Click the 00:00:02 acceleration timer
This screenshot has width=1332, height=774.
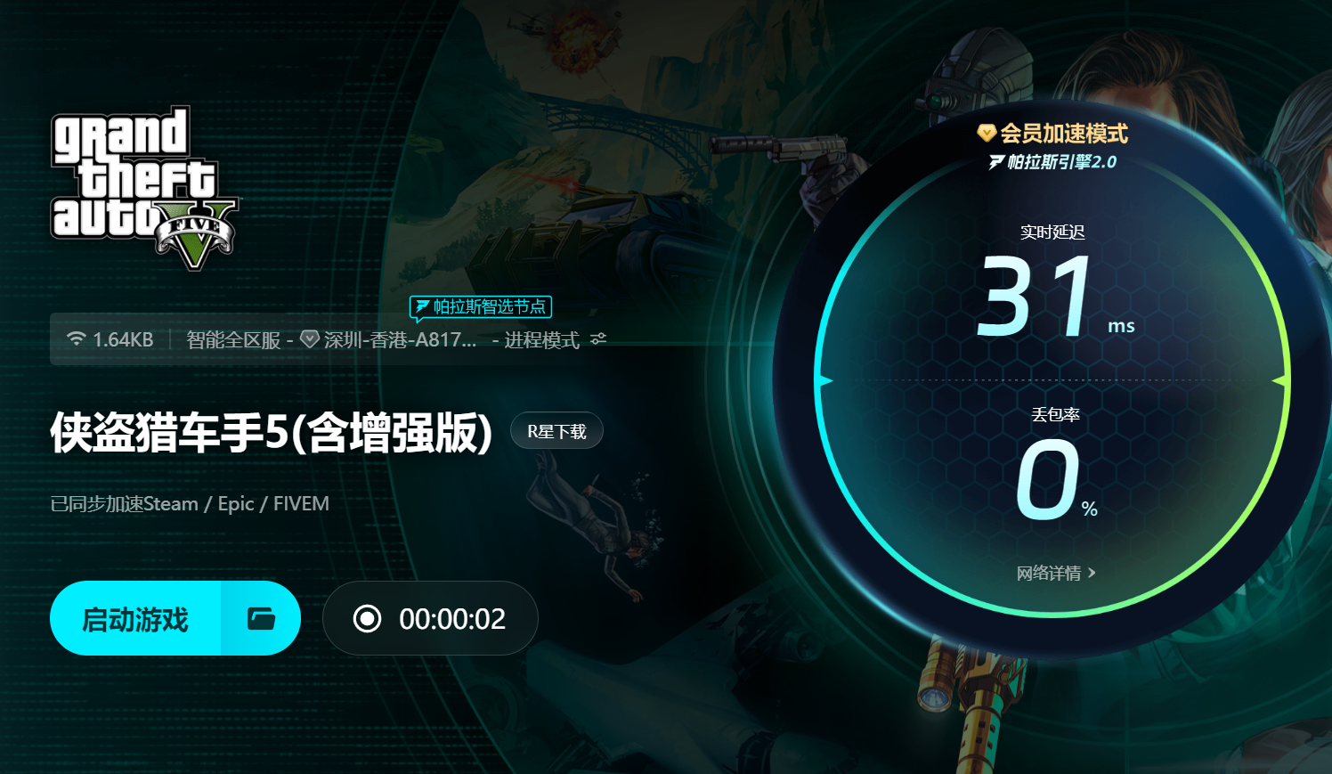click(x=452, y=618)
